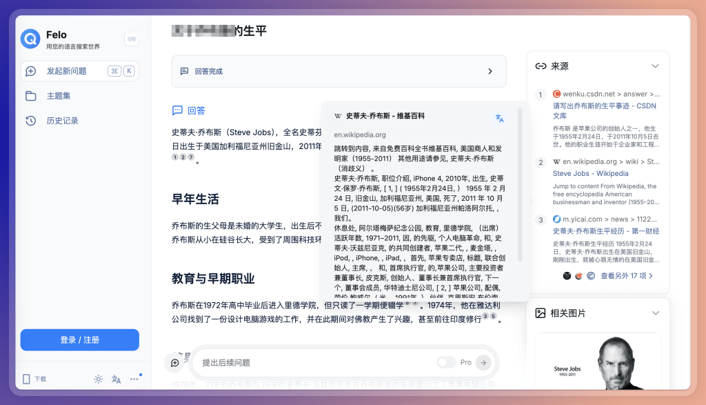706x405 pixels.
Task: Collapse the sidebar with the top panel icon
Action: point(131,39)
